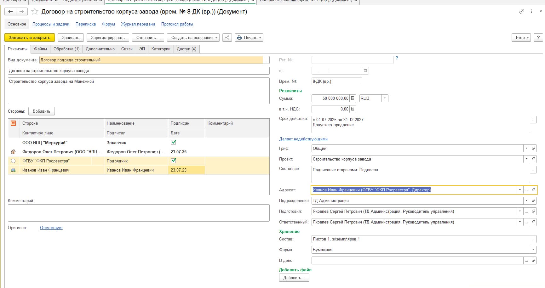Copy link to document via chain icon
This screenshot has height=288, width=545.
[x=522, y=11]
